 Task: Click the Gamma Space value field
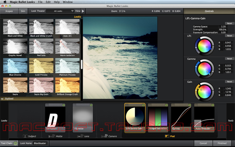(x=223, y=27)
